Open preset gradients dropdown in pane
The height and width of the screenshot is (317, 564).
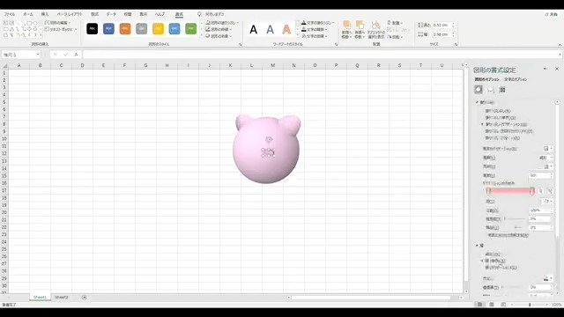pyautogui.click(x=548, y=149)
